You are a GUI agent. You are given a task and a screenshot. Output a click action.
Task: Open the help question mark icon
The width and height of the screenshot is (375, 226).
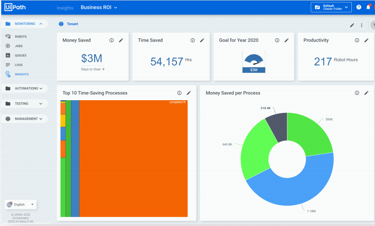(x=359, y=7)
